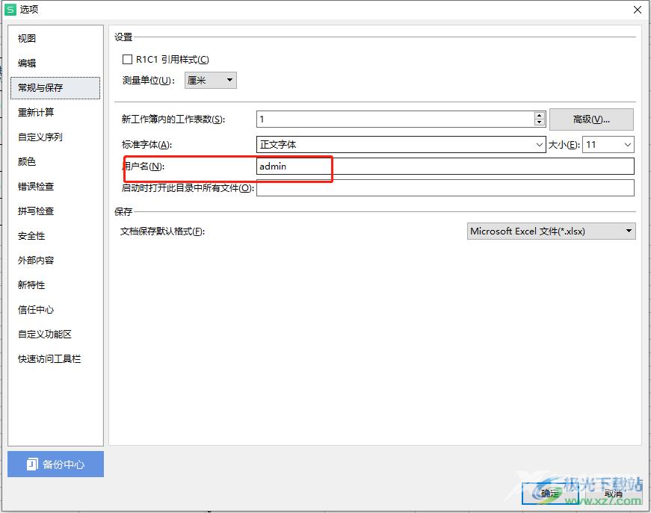Select 常规与保存 in the sidebar

pyautogui.click(x=55, y=88)
